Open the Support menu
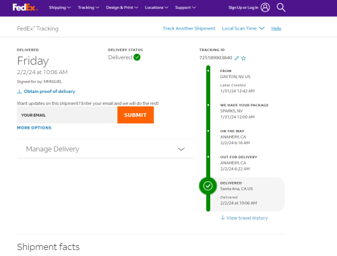Image resolution: width=337 pixels, height=256 pixels. click(x=185, y=7)
